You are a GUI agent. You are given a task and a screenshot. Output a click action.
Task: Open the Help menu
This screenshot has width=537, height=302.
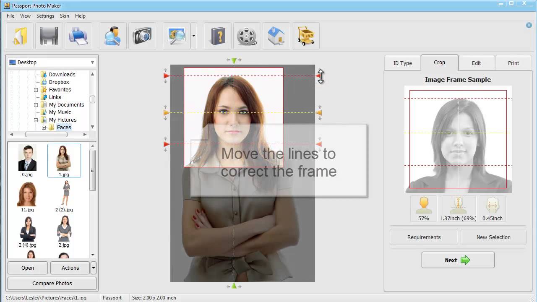tap(80, 16)
